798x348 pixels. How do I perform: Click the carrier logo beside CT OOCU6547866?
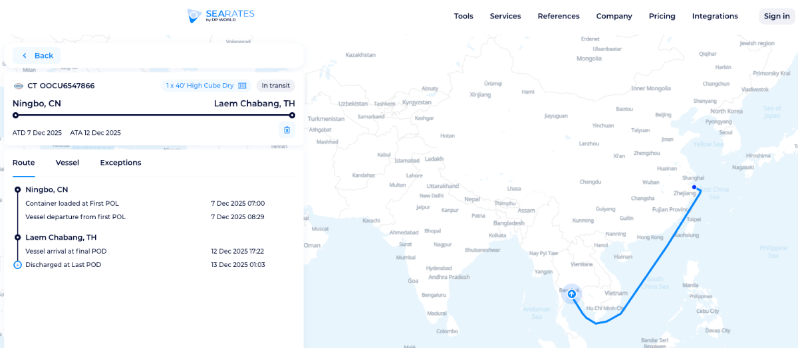[x=18, y=86]
